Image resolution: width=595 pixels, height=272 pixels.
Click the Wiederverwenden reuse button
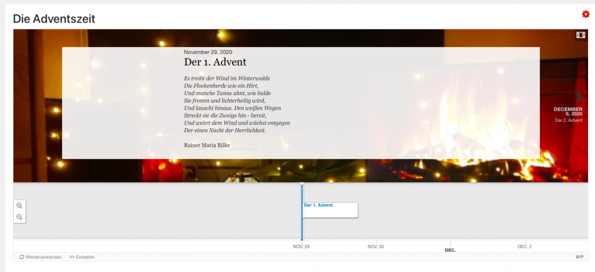tap(41, 257)
